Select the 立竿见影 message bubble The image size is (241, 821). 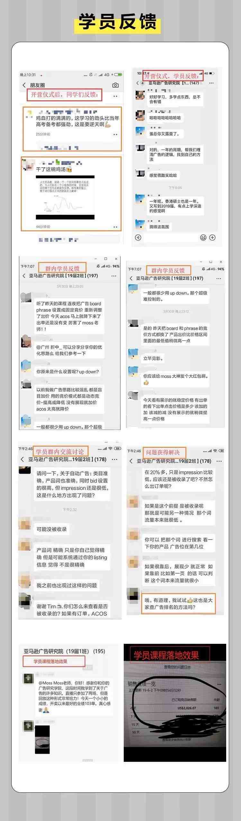pos(153,358)
